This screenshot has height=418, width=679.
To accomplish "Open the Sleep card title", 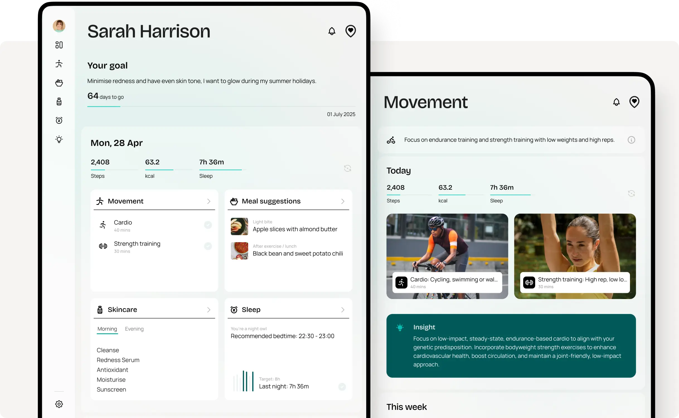I will coord(251,310).
